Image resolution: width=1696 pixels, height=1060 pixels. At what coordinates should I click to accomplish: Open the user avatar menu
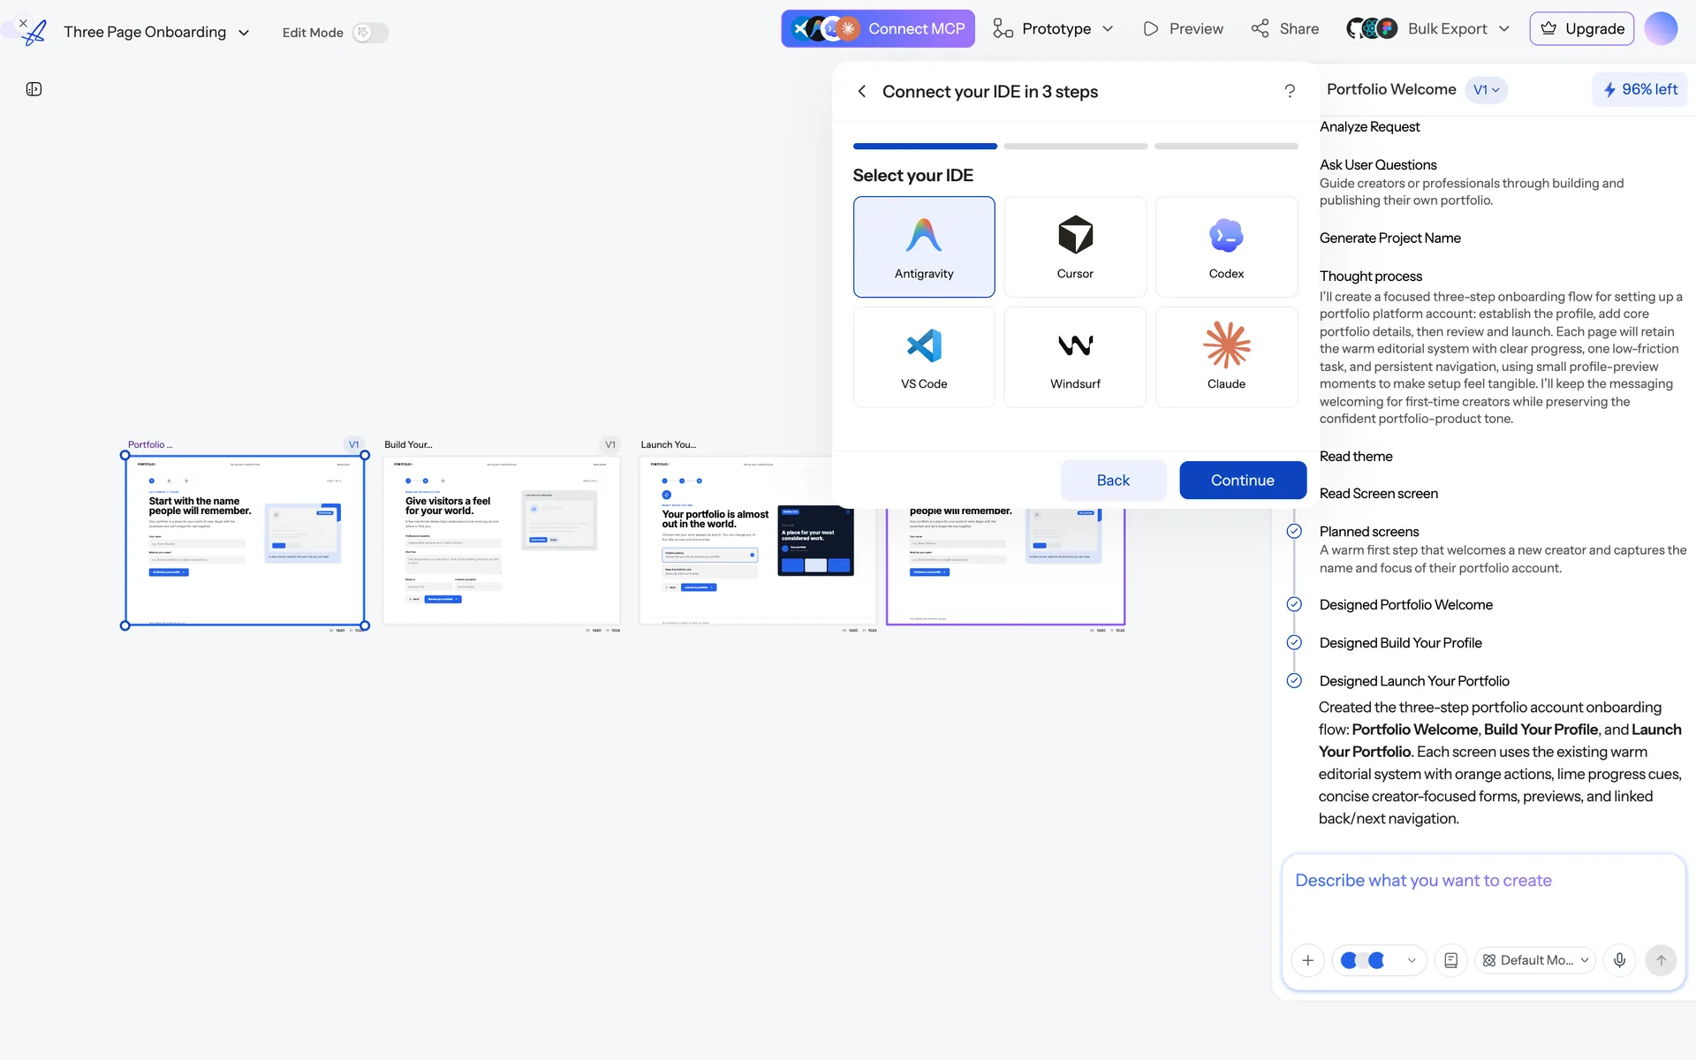(x=1661, y=28)
